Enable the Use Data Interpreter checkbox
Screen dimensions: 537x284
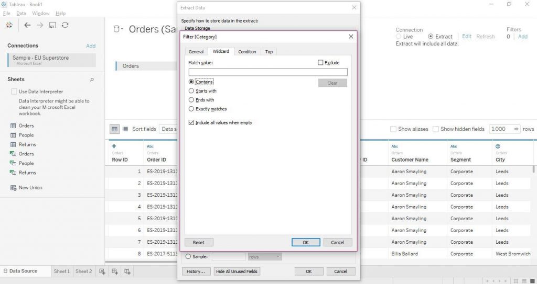[x=14, y=92]
